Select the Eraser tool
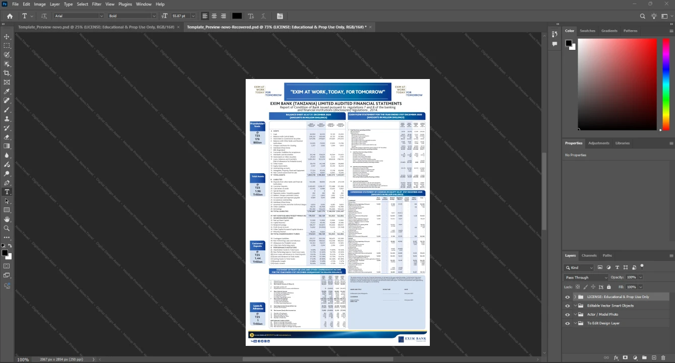The height and width of the screenshot is (363, 675). pyautogui.click(x=7, y=137)
